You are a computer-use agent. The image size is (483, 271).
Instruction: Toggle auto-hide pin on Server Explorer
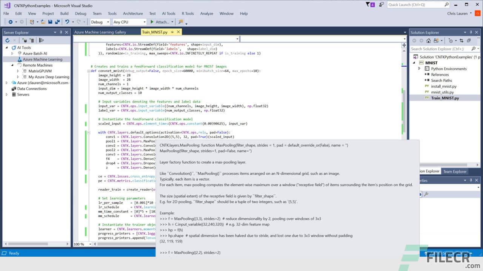pyautogui.click(x=60, y=32)
